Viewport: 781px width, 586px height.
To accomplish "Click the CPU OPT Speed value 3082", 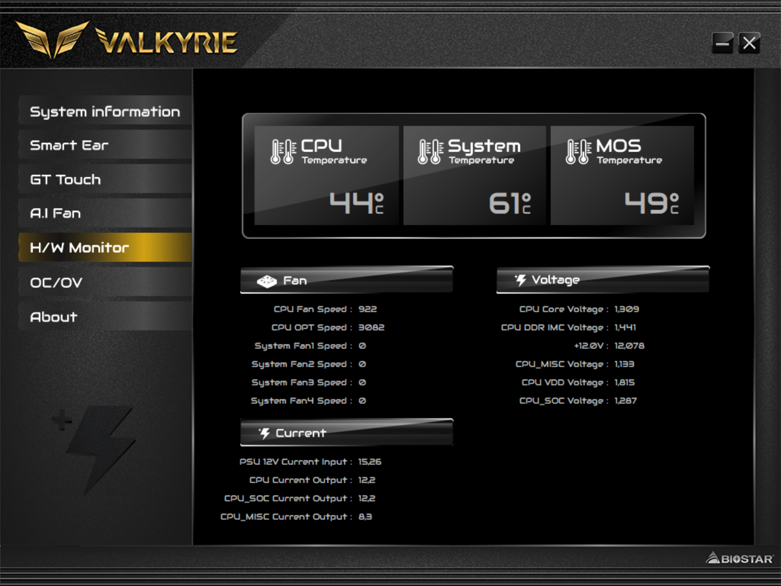I will (371, 328).
